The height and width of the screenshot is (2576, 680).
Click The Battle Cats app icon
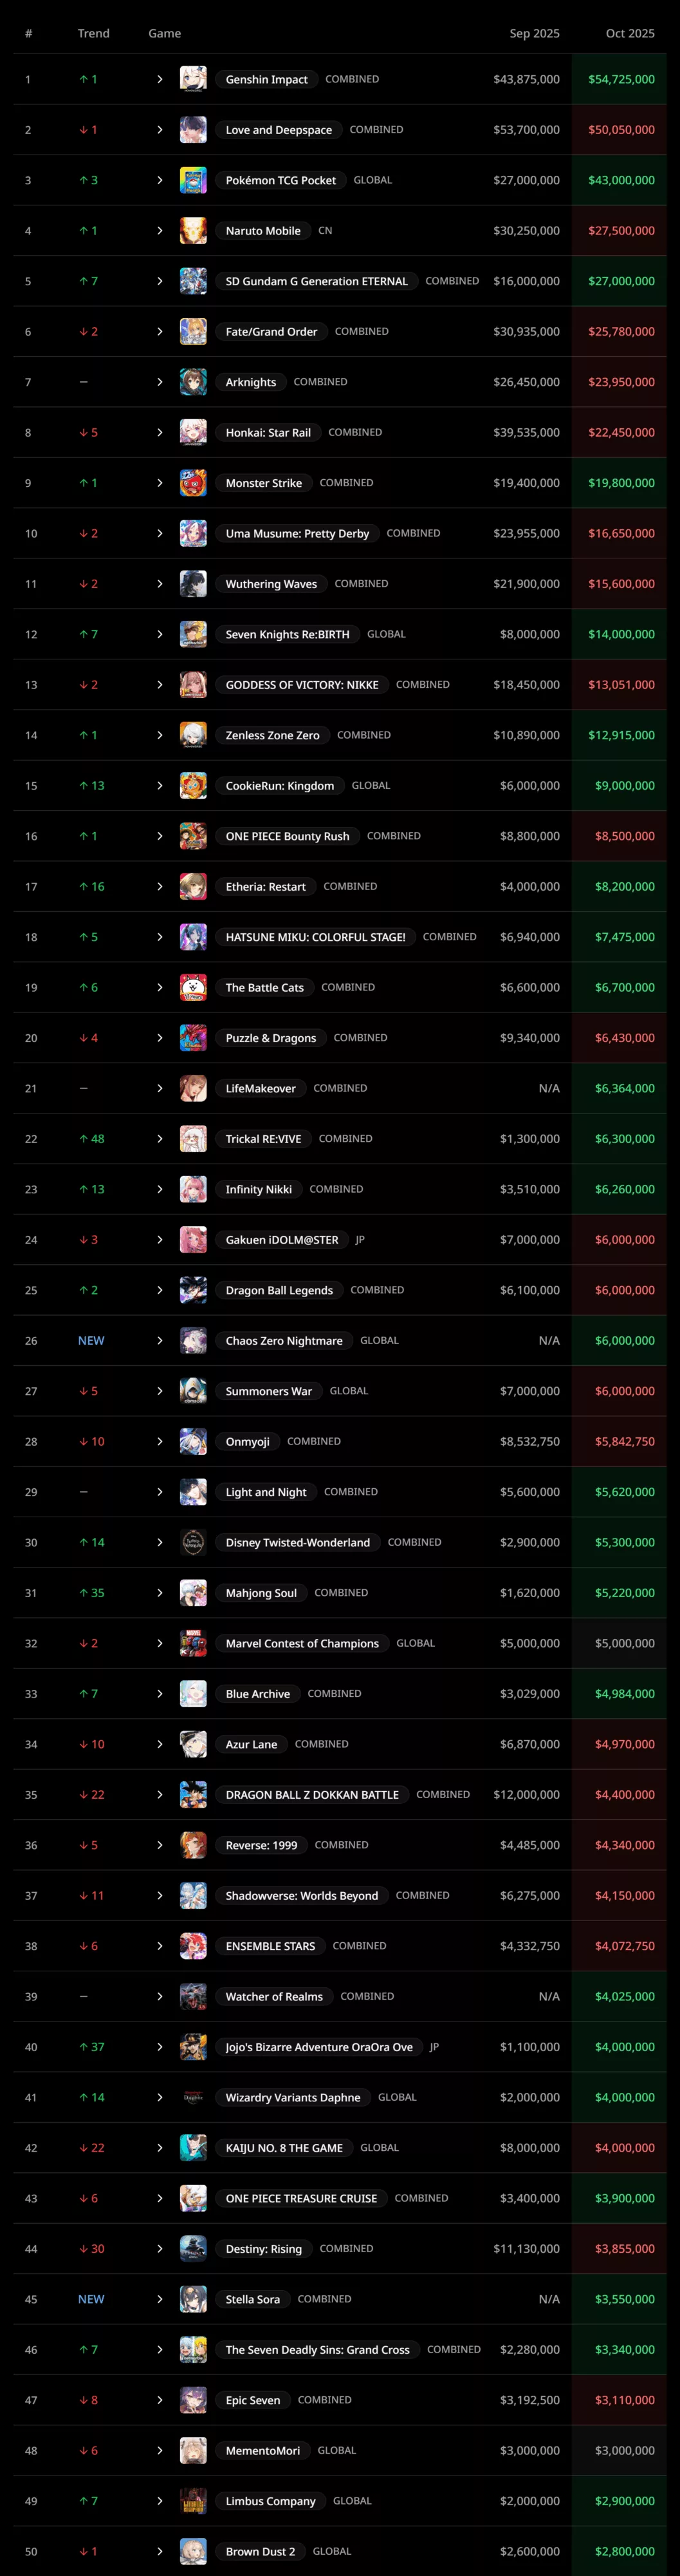pyautogui.click(x=193, y=987)
